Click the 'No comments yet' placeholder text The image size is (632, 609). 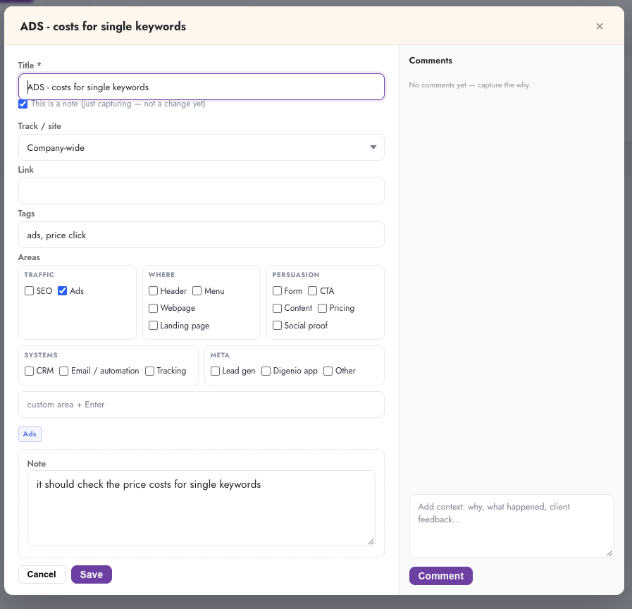[469, 85]
